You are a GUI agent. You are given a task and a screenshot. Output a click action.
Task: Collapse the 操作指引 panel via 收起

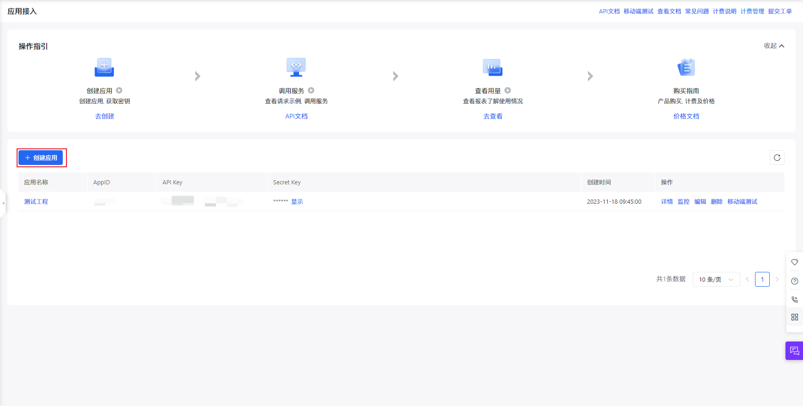tap(774, 46)
